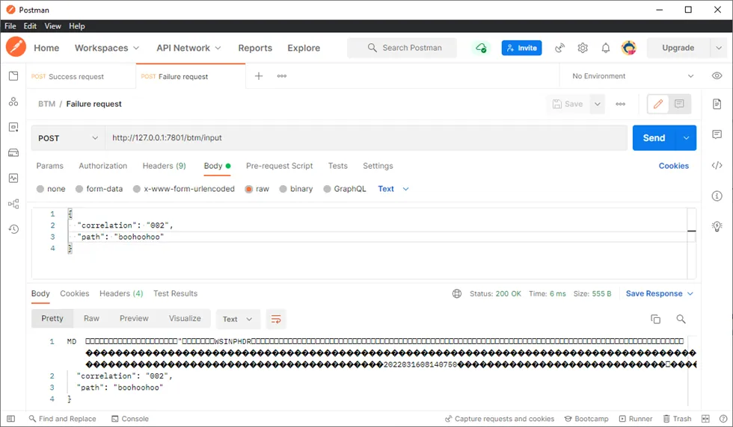The height and width of the screenshot is (427, 733).
Task: Open the help icon in the status bar
Action: point(723,419)
